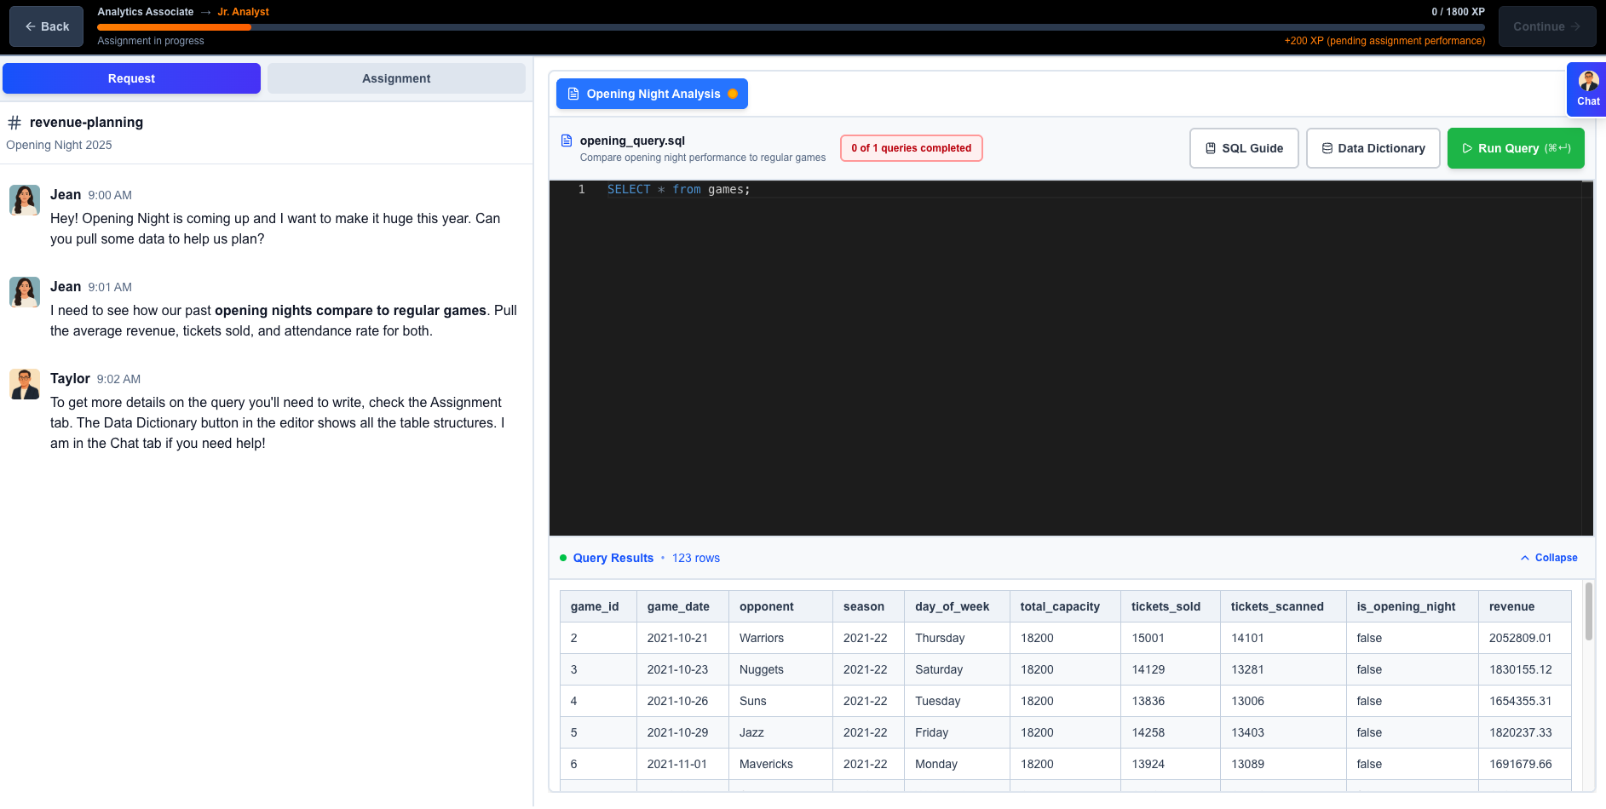Select the Opening Night Analysis tab
Image resolution: width=1606 pixels, height=809 pixels.
click(x=652, y=94)
